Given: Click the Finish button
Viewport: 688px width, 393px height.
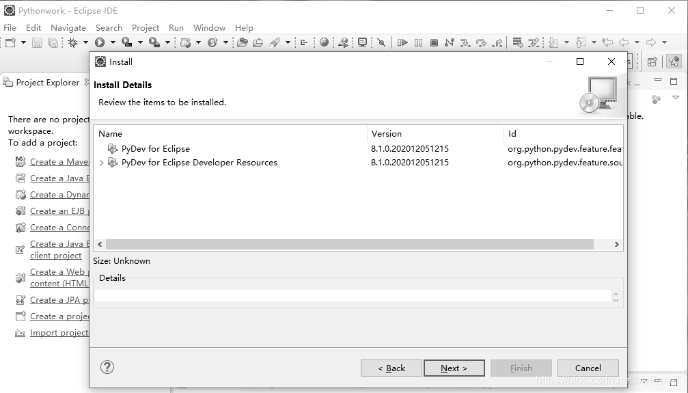Looking at the screenshot, I should pyautogui.click(x=521, y=368).
